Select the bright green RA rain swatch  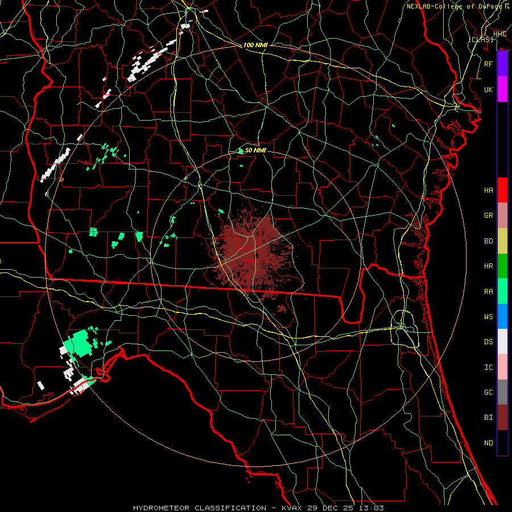click(x=502, y=291)
